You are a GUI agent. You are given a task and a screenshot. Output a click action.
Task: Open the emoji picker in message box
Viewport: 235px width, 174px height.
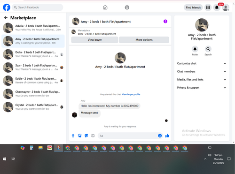[160, 136]
